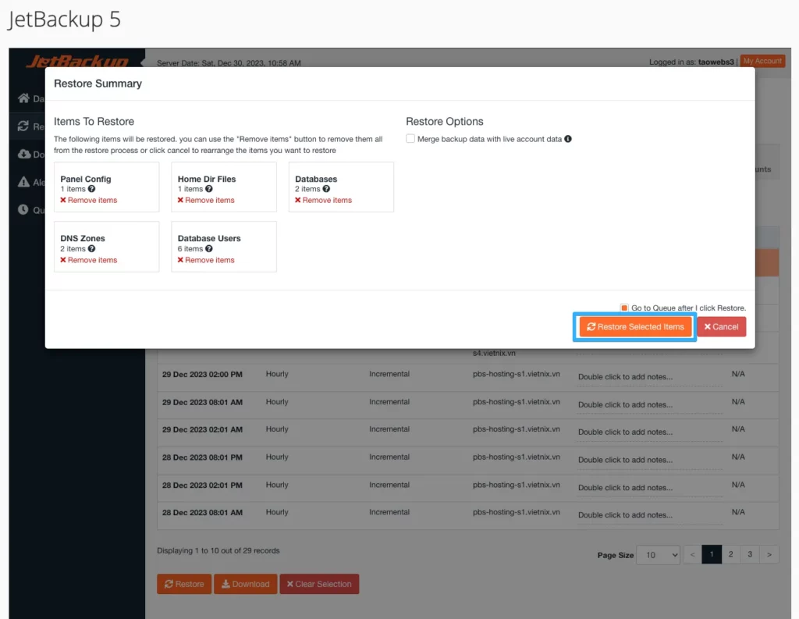This screenshot has height=619, width=799.
Task: Open the Dashboard home icon in sidebar
Action: pos(23,98)
